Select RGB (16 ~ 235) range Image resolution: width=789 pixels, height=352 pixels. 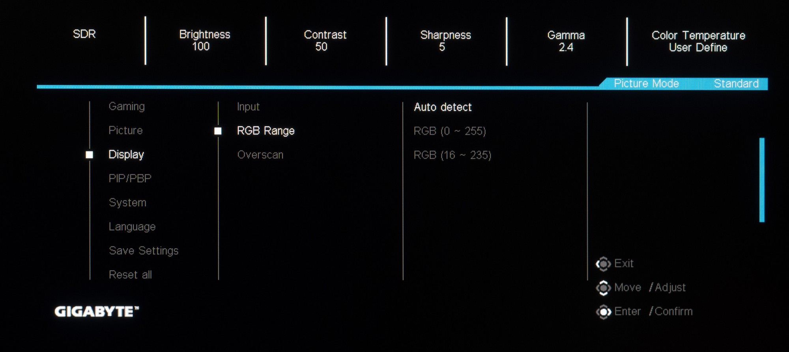coord(452,155)
